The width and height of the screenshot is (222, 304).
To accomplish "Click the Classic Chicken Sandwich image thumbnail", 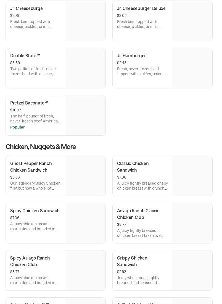I will click(x=192, y=176).
